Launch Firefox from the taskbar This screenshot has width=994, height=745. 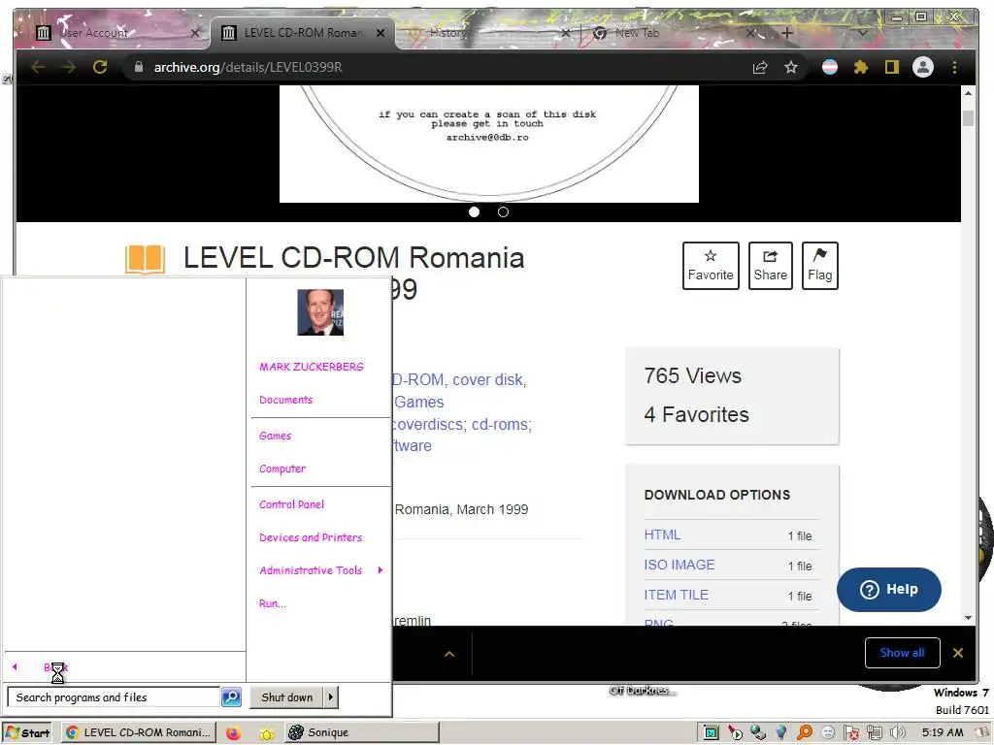[233, 733]
